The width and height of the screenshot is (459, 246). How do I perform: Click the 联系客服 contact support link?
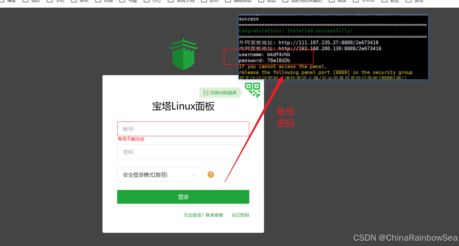coord(214,215)
